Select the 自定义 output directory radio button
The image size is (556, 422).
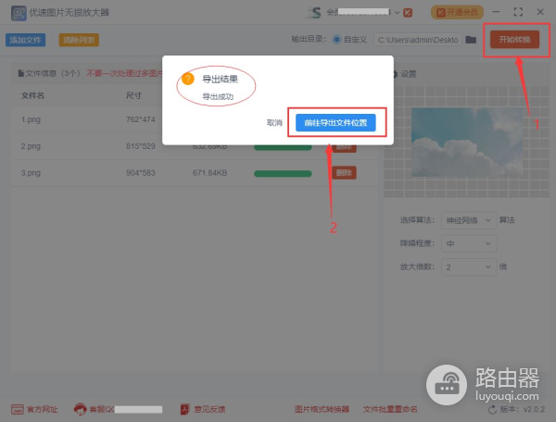tap(336, 39)
